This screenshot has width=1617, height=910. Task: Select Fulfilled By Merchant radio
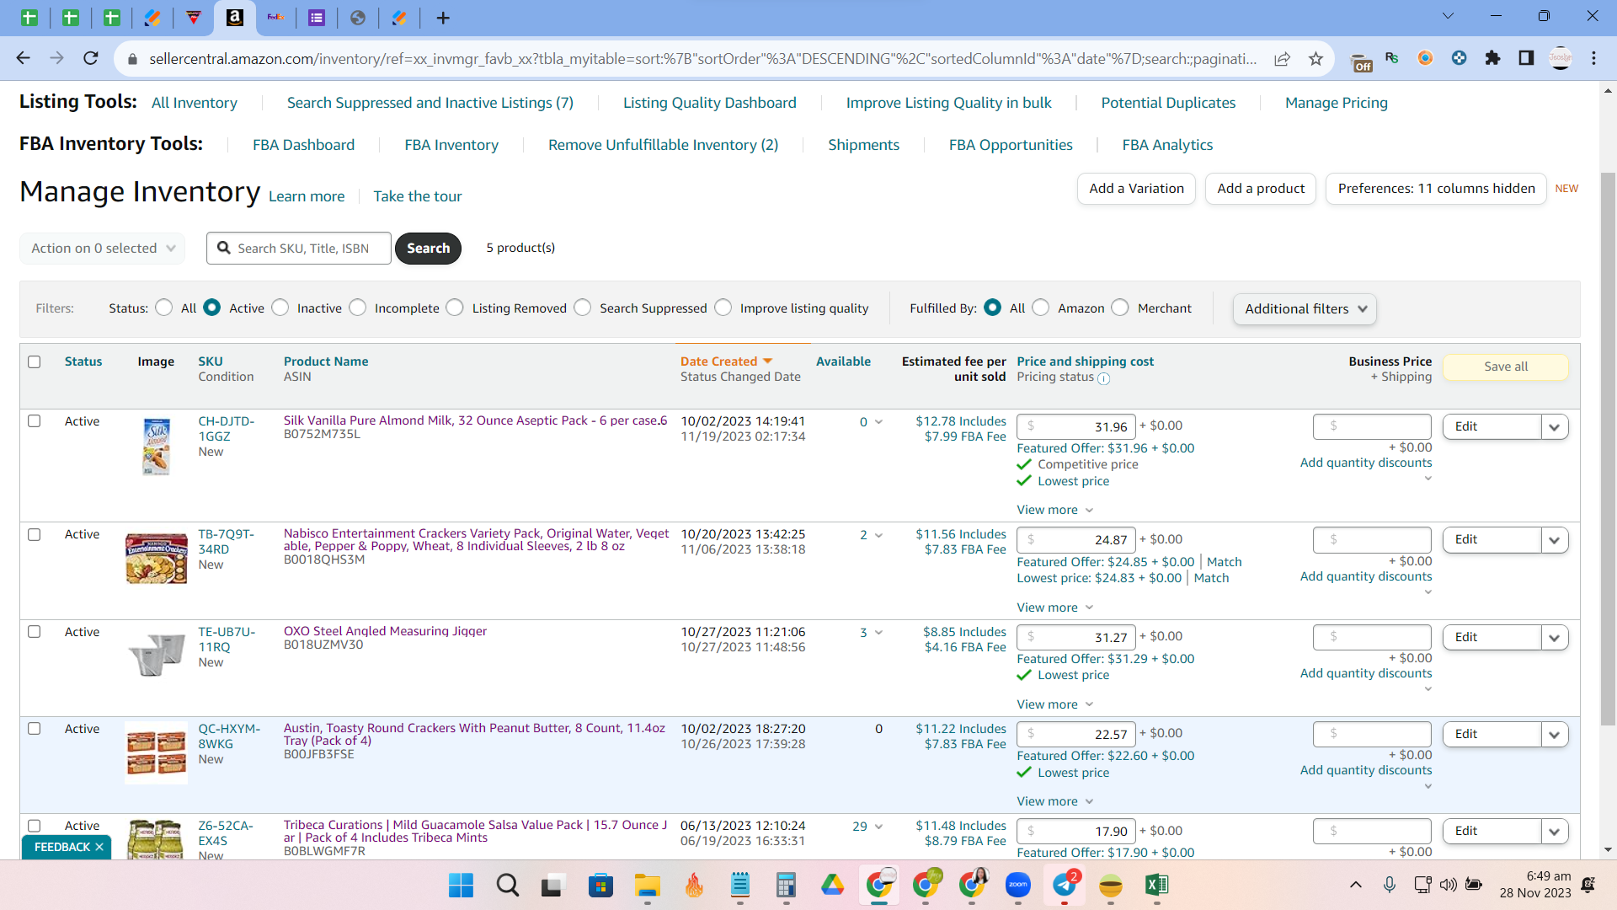pos(1121,308)
